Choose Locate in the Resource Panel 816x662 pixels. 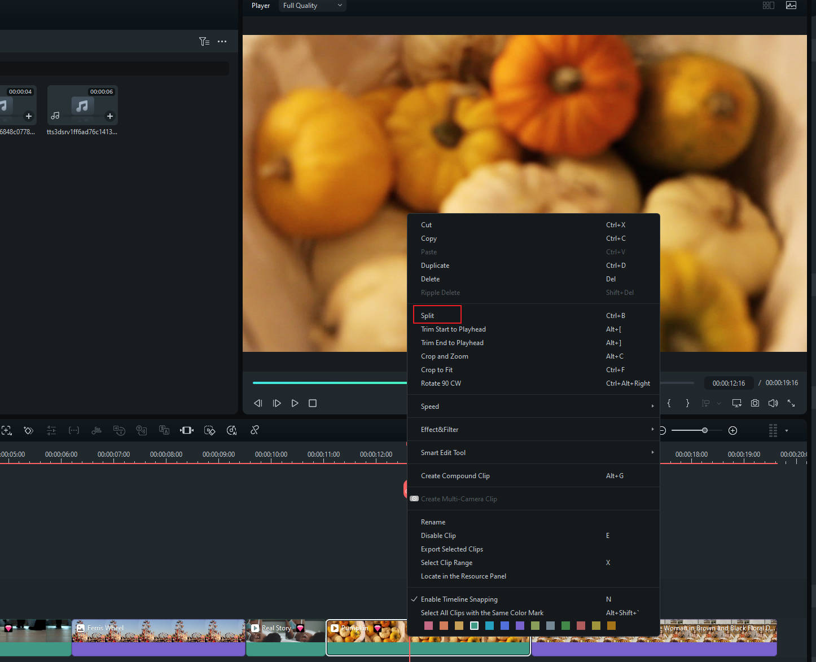coord(533,576)
